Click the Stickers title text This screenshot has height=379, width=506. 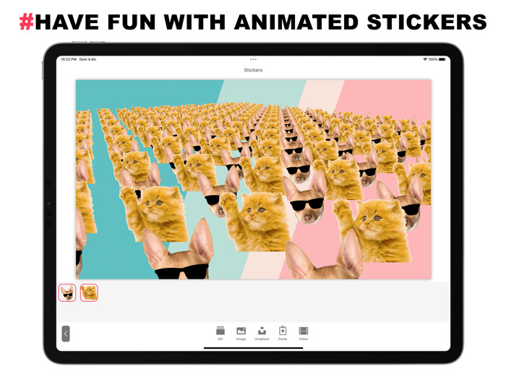253,70
